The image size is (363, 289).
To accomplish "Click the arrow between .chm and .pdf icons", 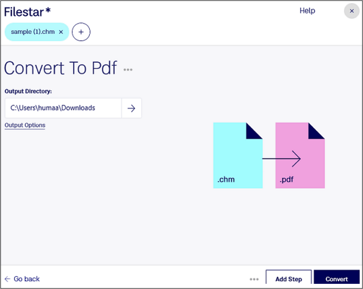I will click(x=281, y=159).
